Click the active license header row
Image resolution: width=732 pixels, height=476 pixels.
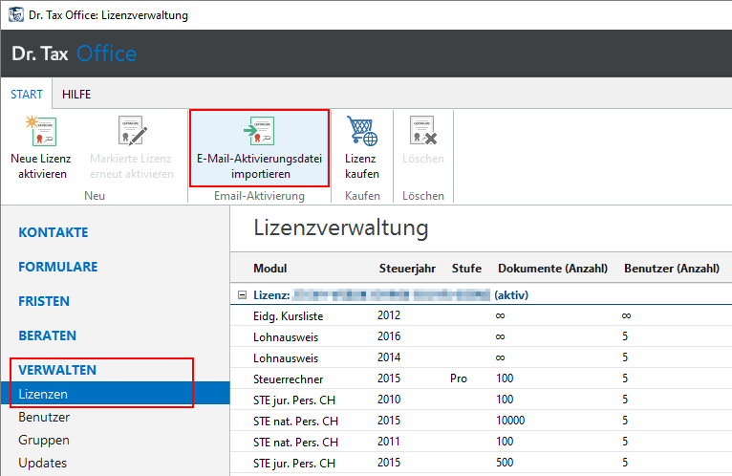481,294
